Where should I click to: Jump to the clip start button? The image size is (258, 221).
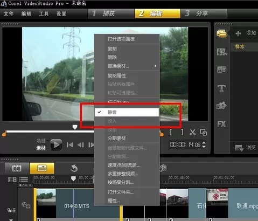(x=69, y=145)
